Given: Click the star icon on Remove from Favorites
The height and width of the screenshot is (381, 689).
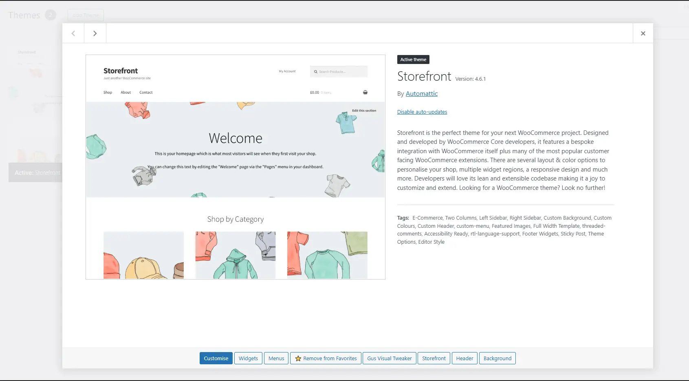Looking at the screenshot, I should click(x=298, y=359).
